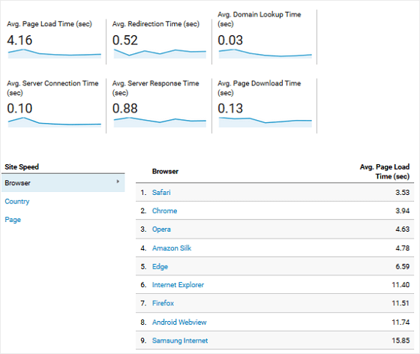The width and height of the screenshot is (420, 354).
Task: Switch to the Page dimension
Action: [x=13, y=220]
